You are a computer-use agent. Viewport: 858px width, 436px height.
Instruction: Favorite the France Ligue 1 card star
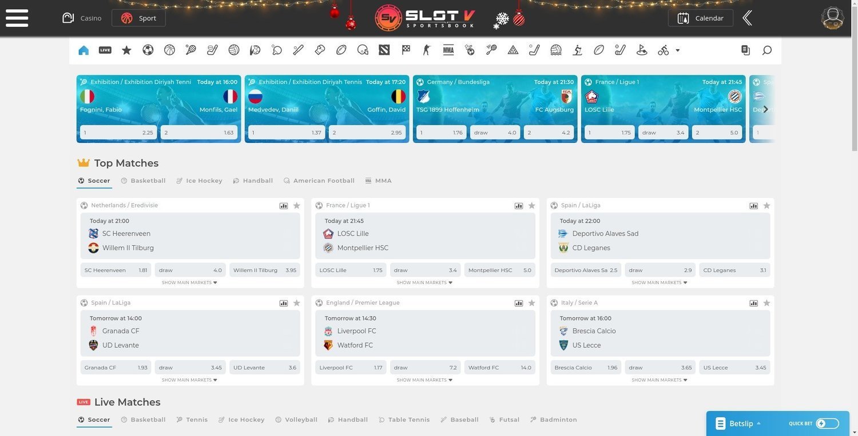[x=532, y=206]
